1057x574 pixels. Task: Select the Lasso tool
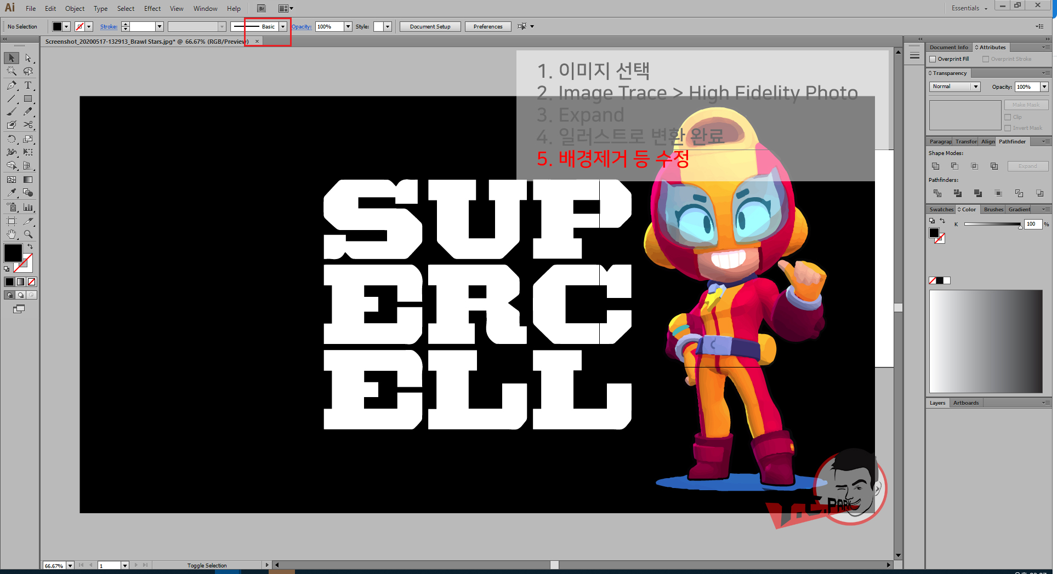click(28, 71)
